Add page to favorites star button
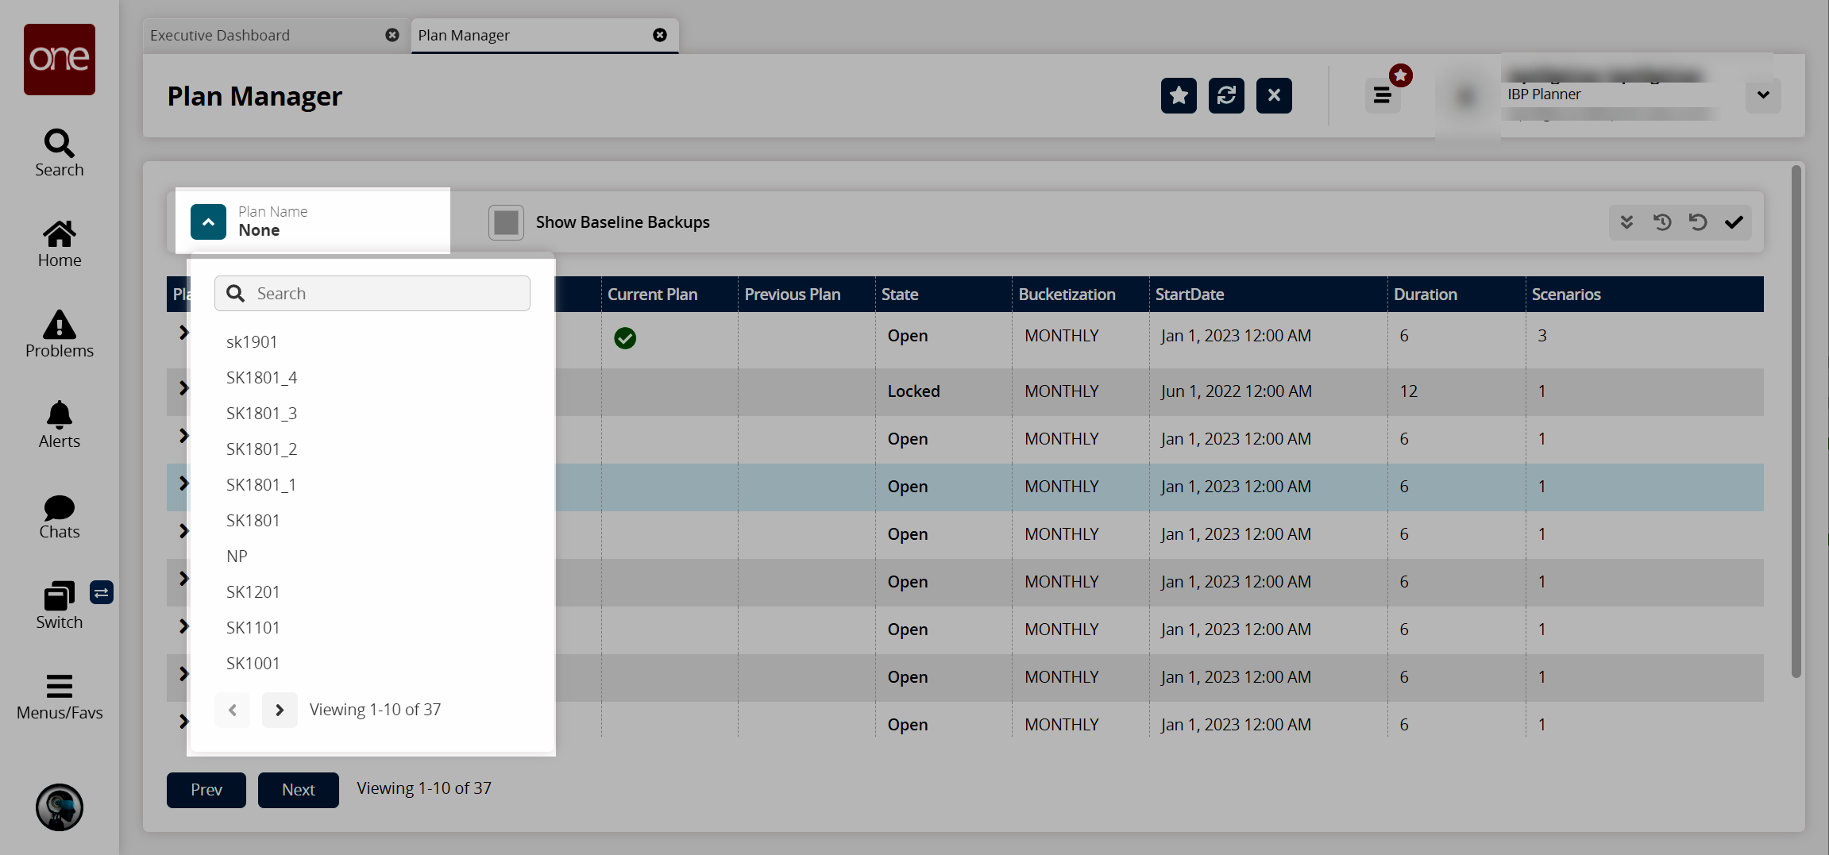 point(1179,95)
